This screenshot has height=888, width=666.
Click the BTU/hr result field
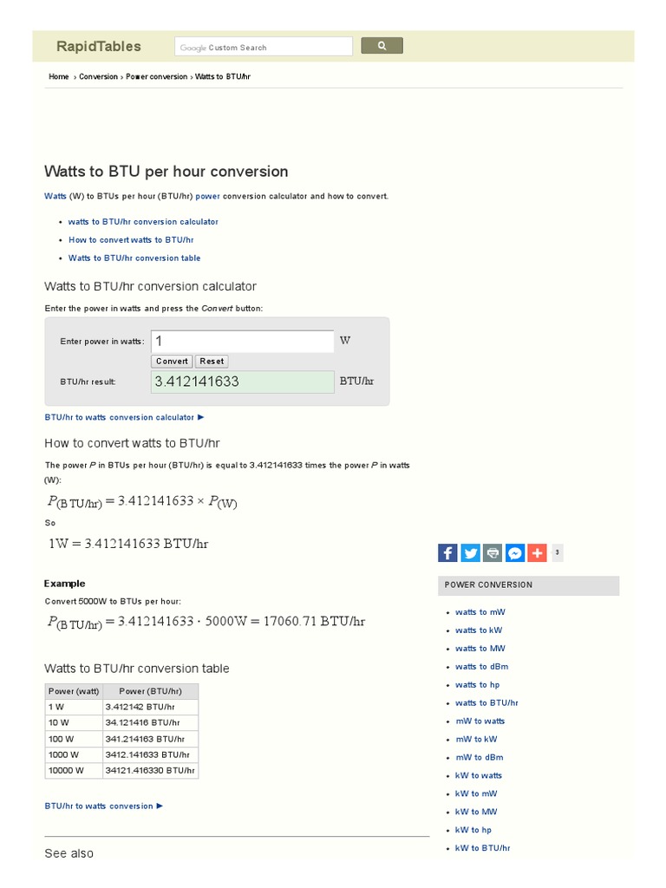(x=242, y=382)
